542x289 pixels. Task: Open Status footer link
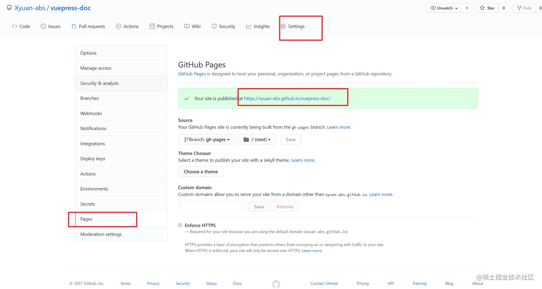coord(211,283)
